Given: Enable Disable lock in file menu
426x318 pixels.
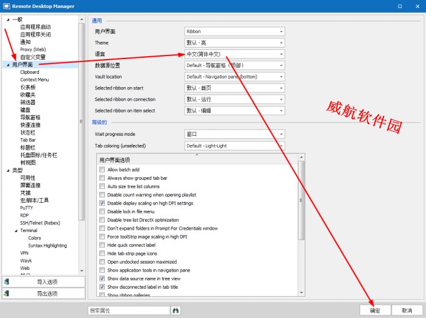Looking at the screenshot, I should (102, 211).
